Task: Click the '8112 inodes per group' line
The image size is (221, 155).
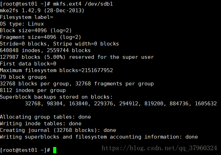Action: tap(33, 90)
